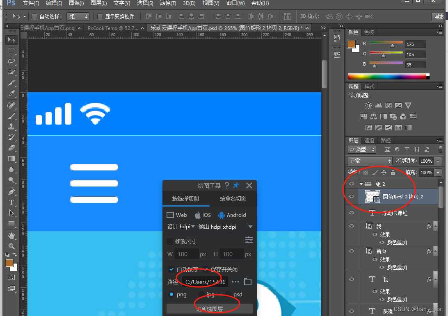Select the Eyedropper tool
This screenshot has height=316, width=448.
11,93
